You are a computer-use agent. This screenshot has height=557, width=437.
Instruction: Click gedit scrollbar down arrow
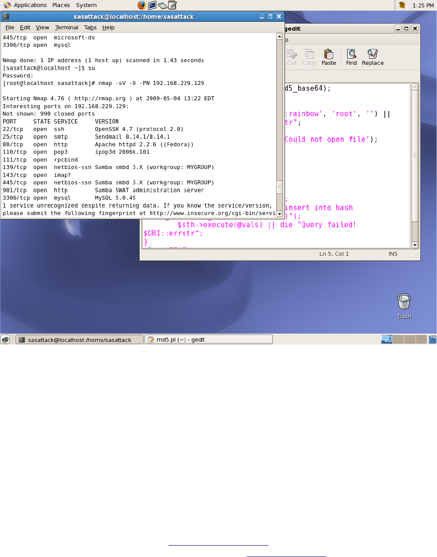point(415,245)
